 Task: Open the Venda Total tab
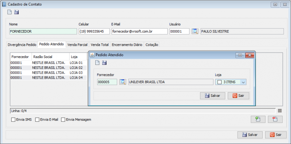[100, 45]
